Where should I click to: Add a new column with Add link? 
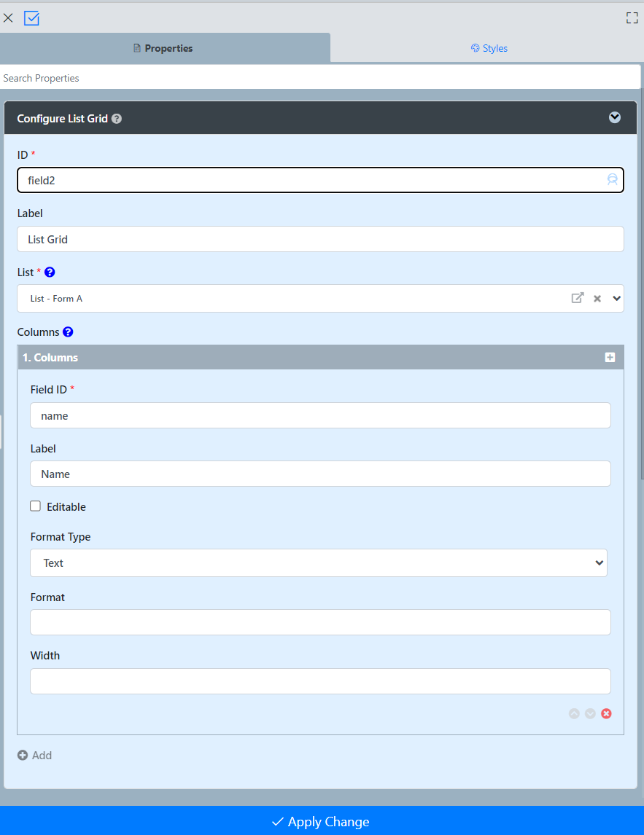(x=35, y=756)
